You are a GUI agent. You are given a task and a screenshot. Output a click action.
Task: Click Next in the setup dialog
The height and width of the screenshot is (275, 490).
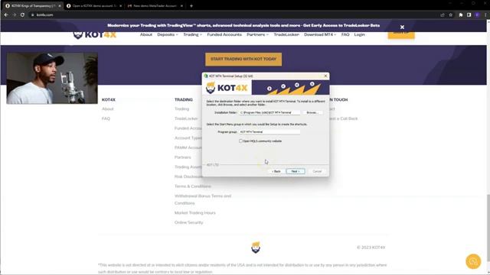click(x=296, y=171)
